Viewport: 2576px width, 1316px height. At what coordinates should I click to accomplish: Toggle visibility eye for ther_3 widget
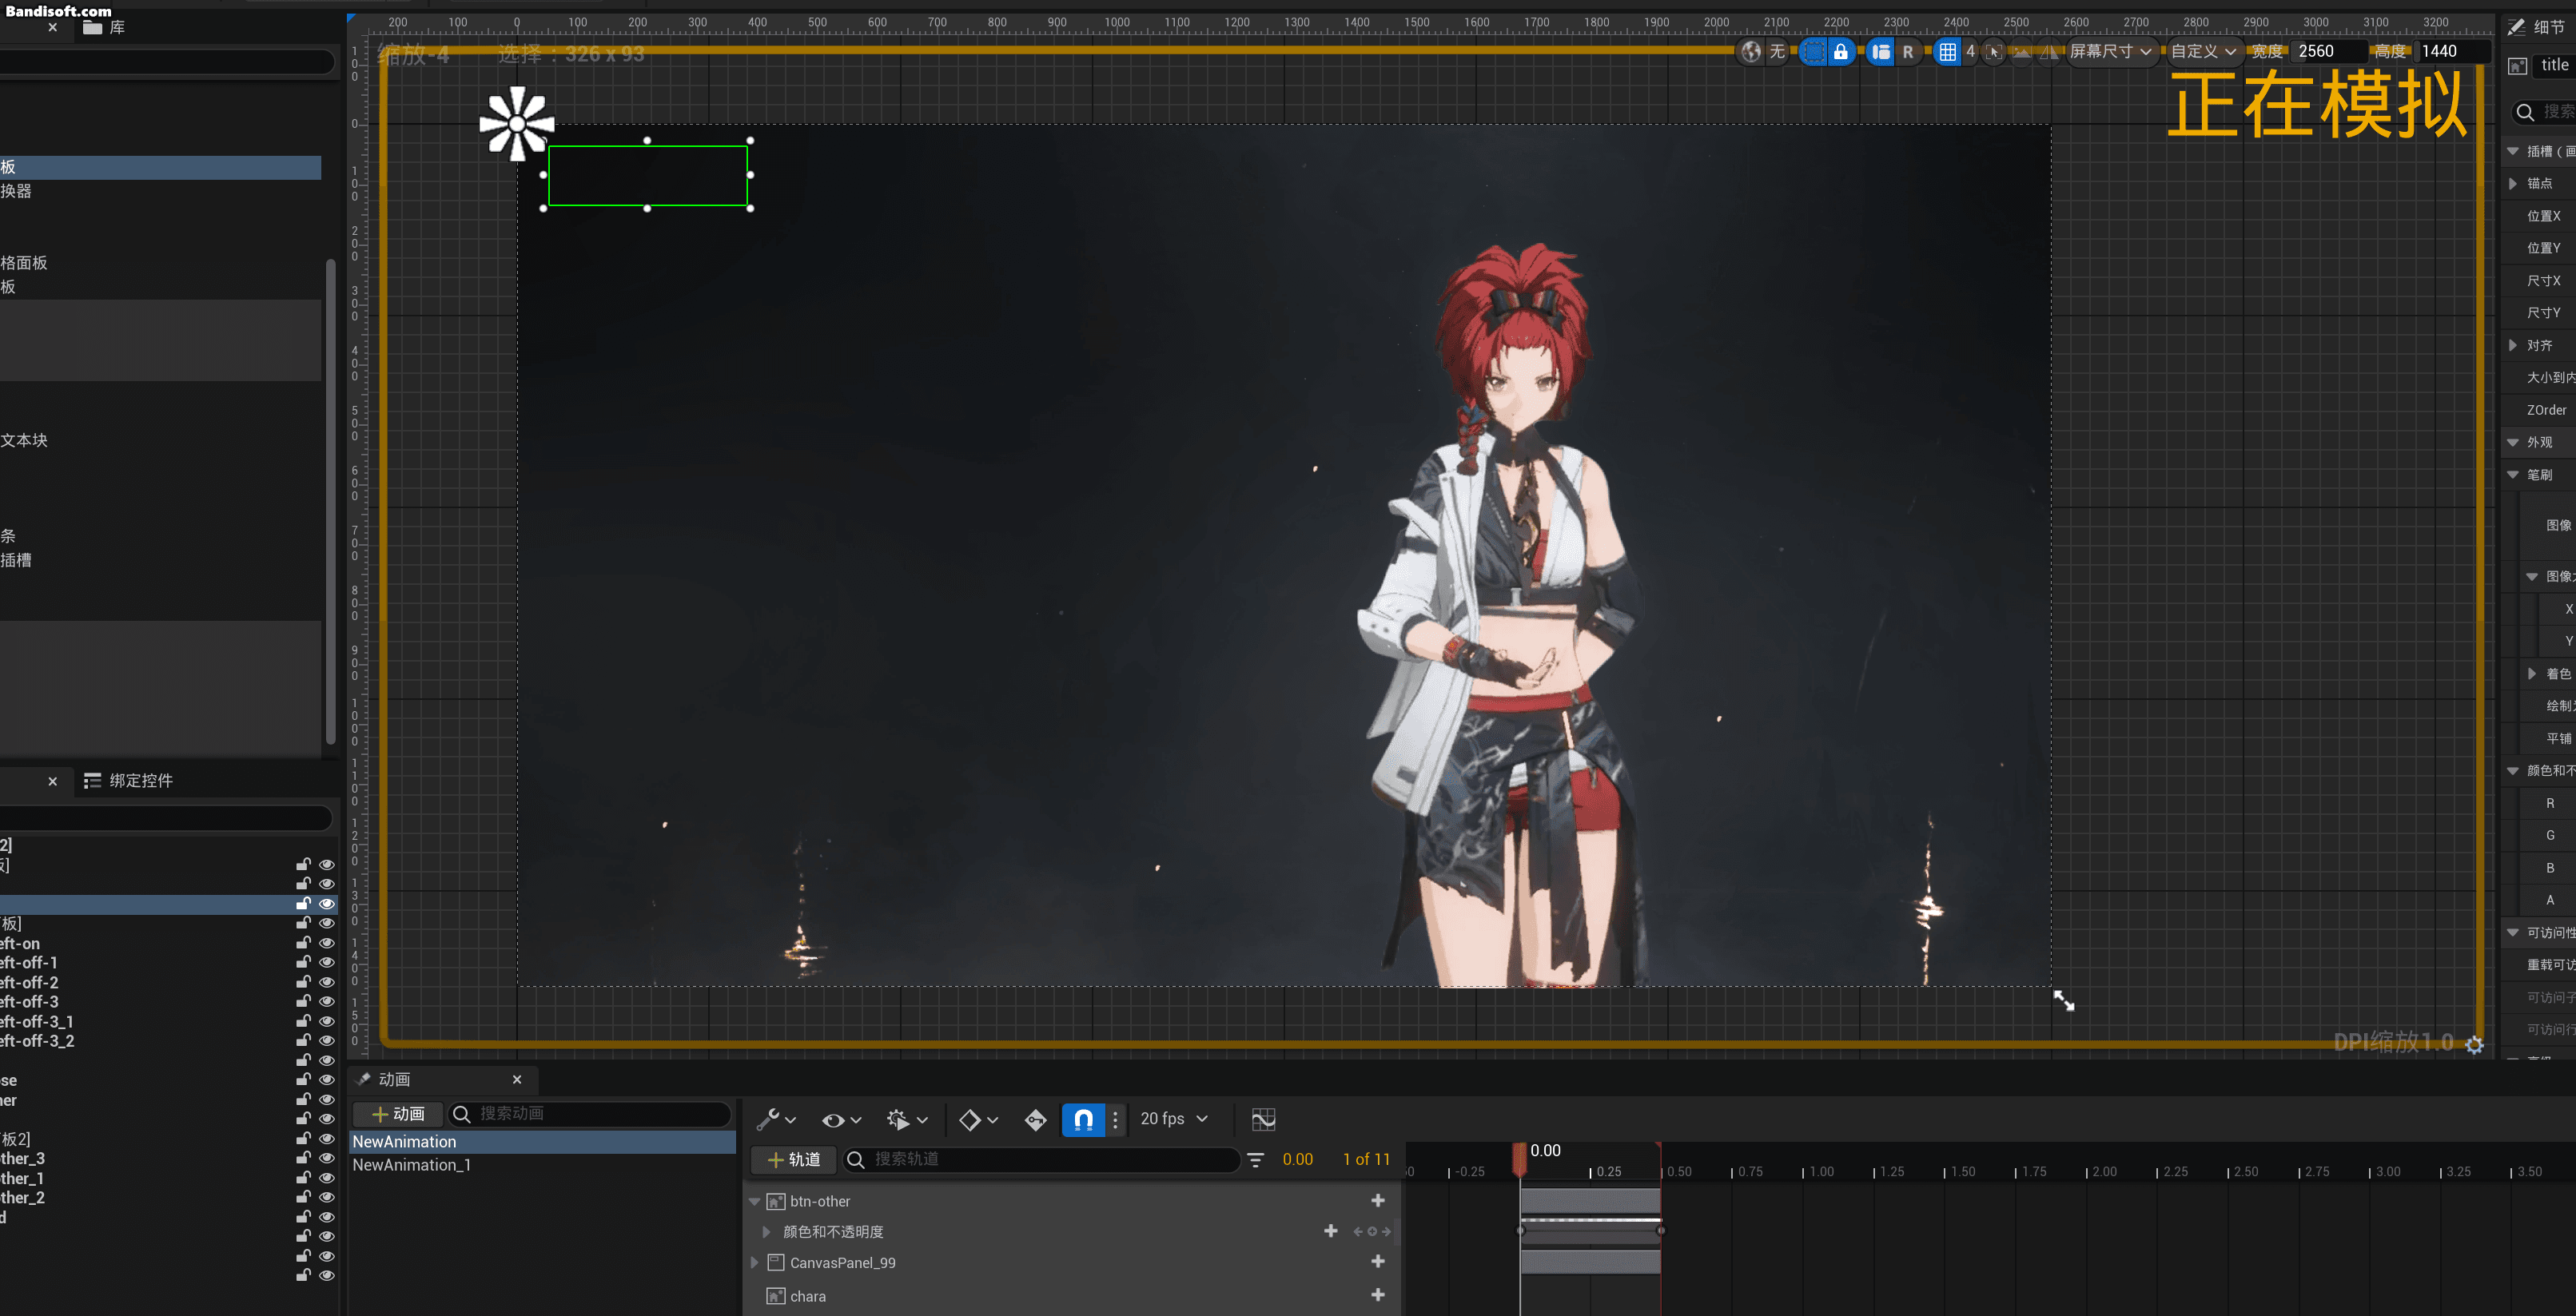click(326, 1158)
